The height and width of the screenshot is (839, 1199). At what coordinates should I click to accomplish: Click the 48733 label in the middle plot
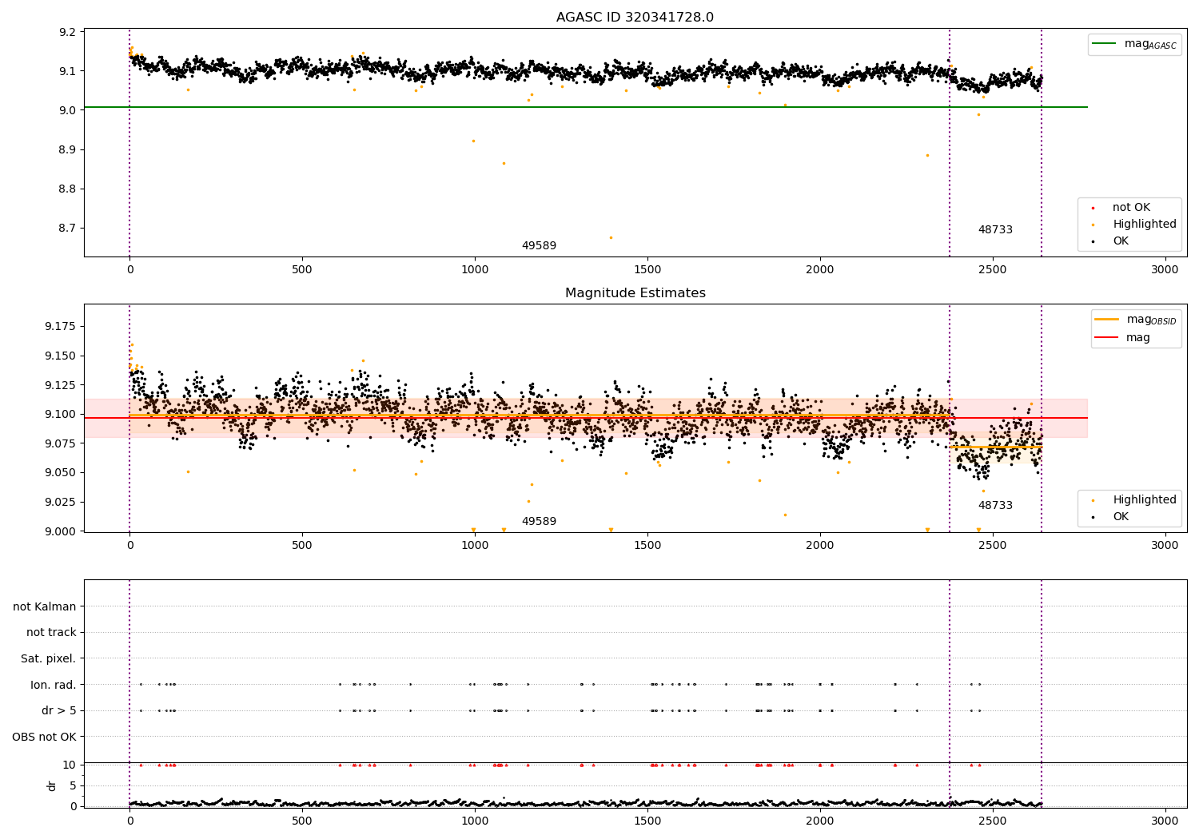(995, 506)
